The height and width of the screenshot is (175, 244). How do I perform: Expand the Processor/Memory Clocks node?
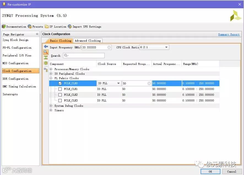tap(51, 69)
